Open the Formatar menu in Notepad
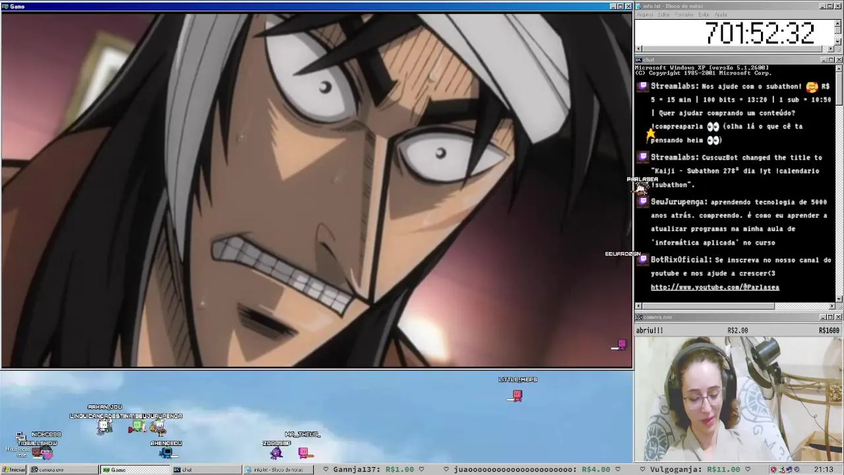 (x=684, y=15)
